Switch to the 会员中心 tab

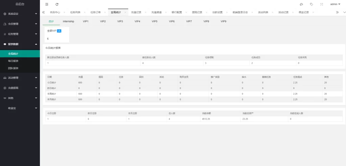[x=55, y=12]
